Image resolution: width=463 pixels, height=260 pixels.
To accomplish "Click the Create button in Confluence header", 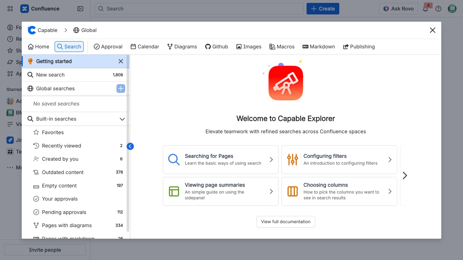I will [x=323, y=9].
